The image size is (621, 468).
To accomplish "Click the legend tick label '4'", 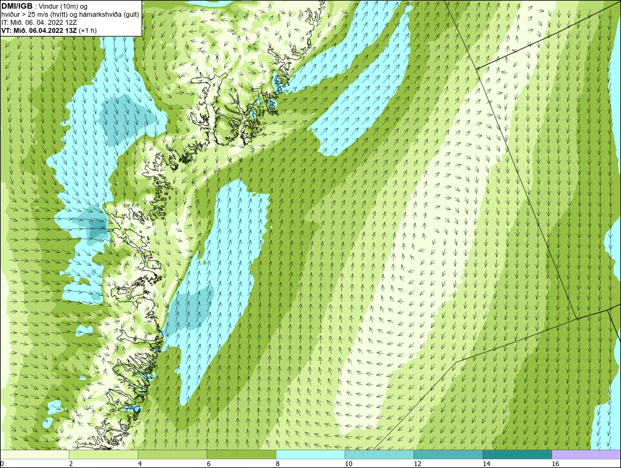I will [x=140, y=464].
